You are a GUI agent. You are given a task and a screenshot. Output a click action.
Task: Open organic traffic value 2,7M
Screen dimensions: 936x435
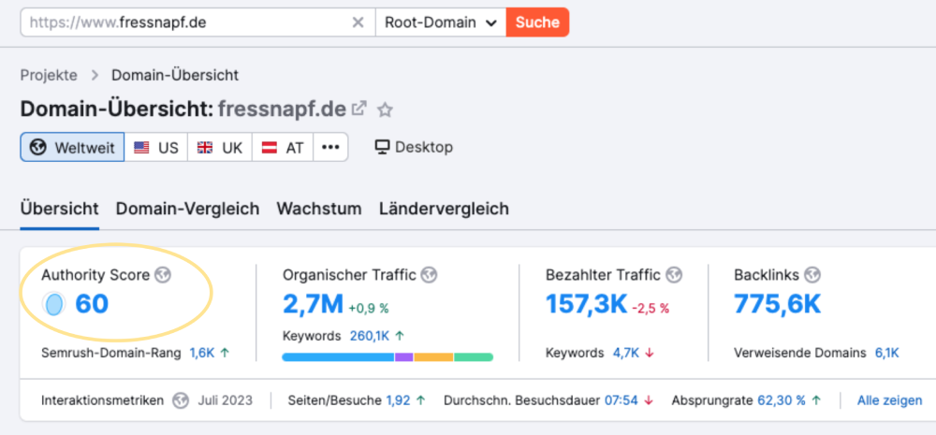(313, 304)
